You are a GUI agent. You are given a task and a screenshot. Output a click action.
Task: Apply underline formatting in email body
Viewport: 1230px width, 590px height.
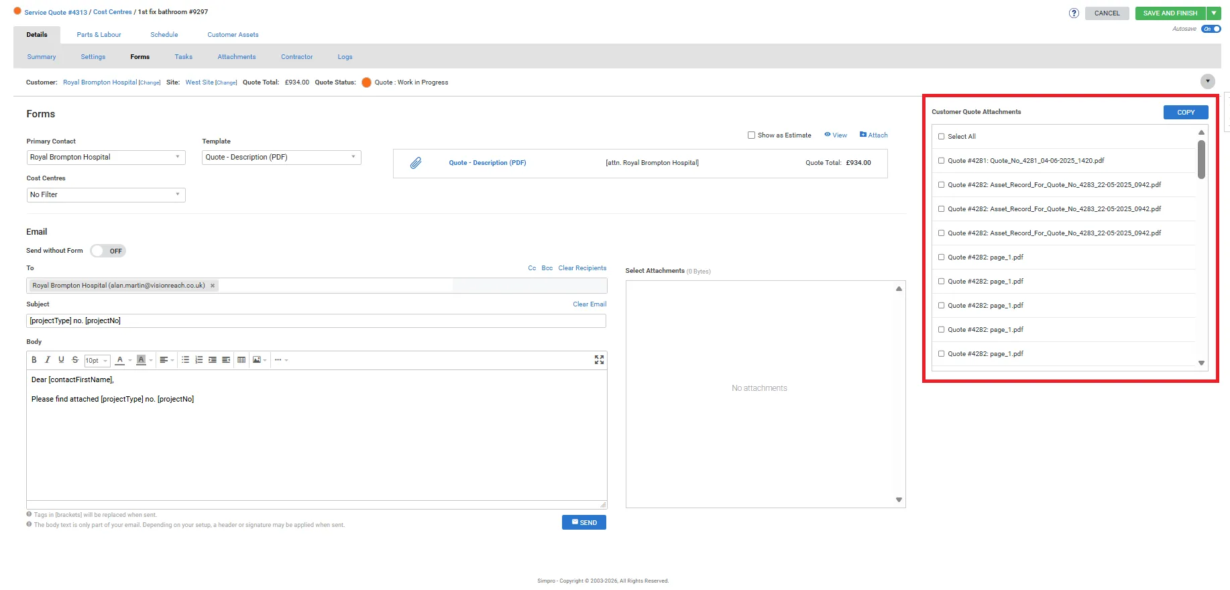(x=61, y=360)
